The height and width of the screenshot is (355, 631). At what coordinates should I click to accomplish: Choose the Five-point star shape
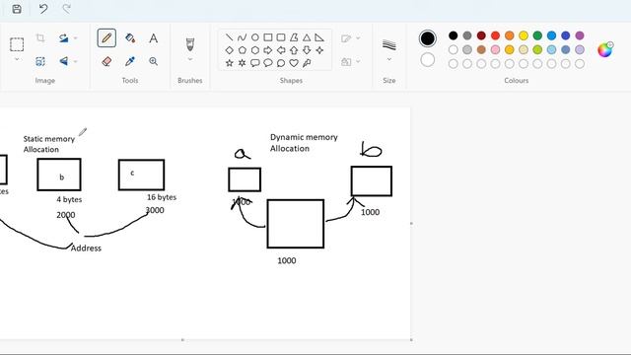[230, 63]
